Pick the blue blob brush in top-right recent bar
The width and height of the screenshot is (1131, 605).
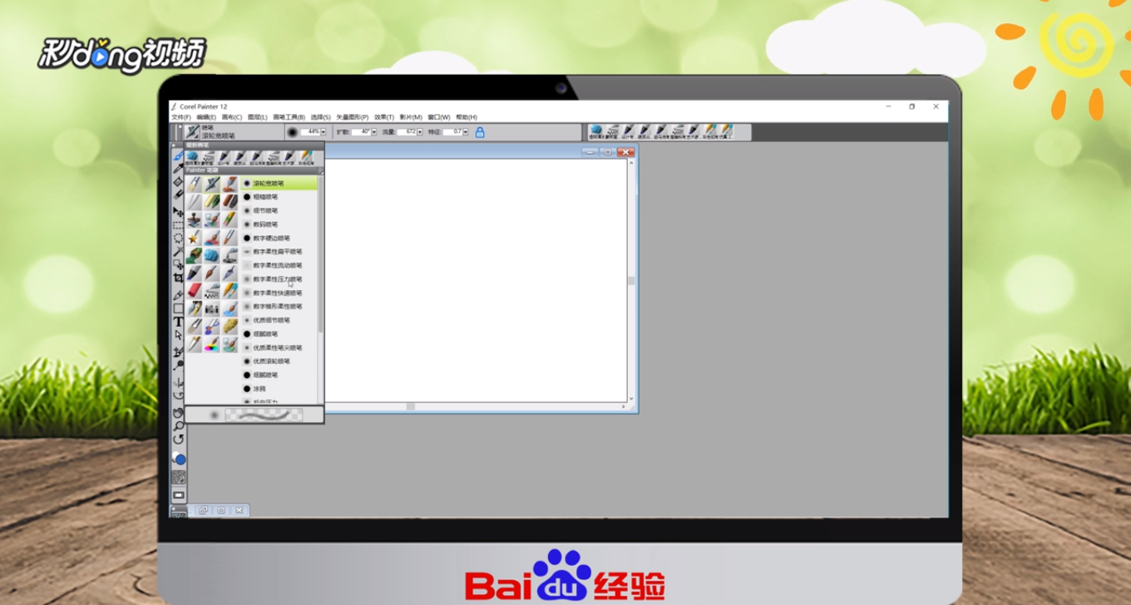pyautogui.click(x=596, y=130)
